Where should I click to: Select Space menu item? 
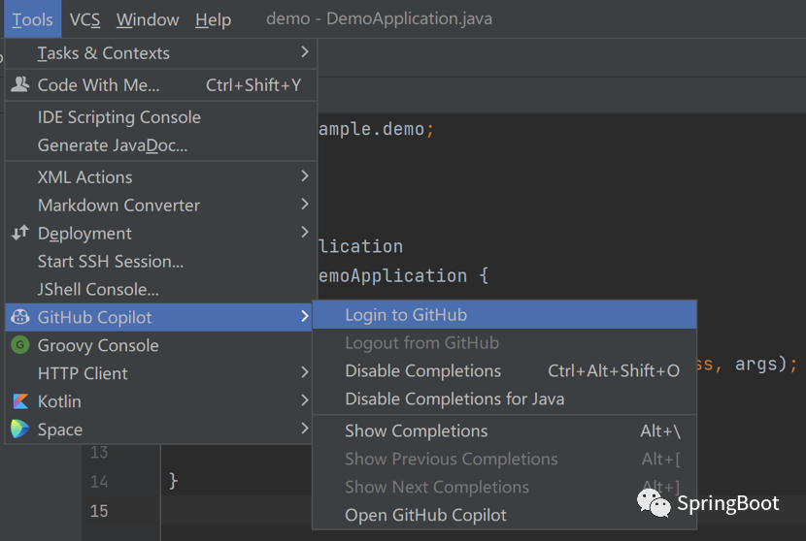pyautogui.click(x=158, y=430)
